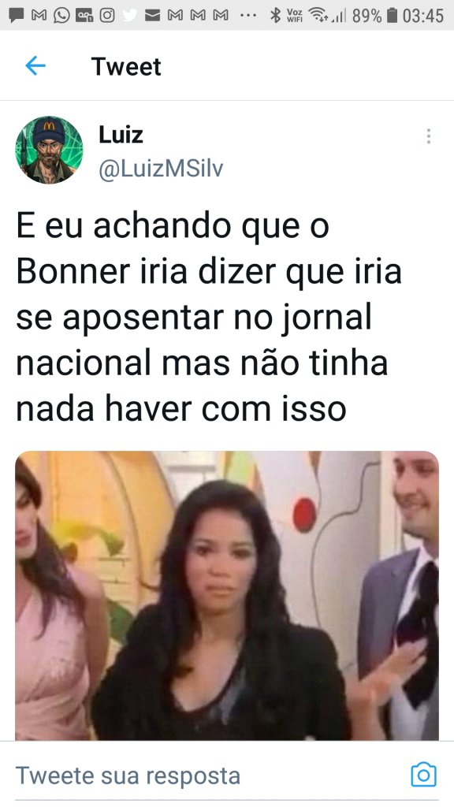Viewport: 454px width, 807px height.
Task: Tap the Twitter bird notification icon
Action: [x=130, y=16]
